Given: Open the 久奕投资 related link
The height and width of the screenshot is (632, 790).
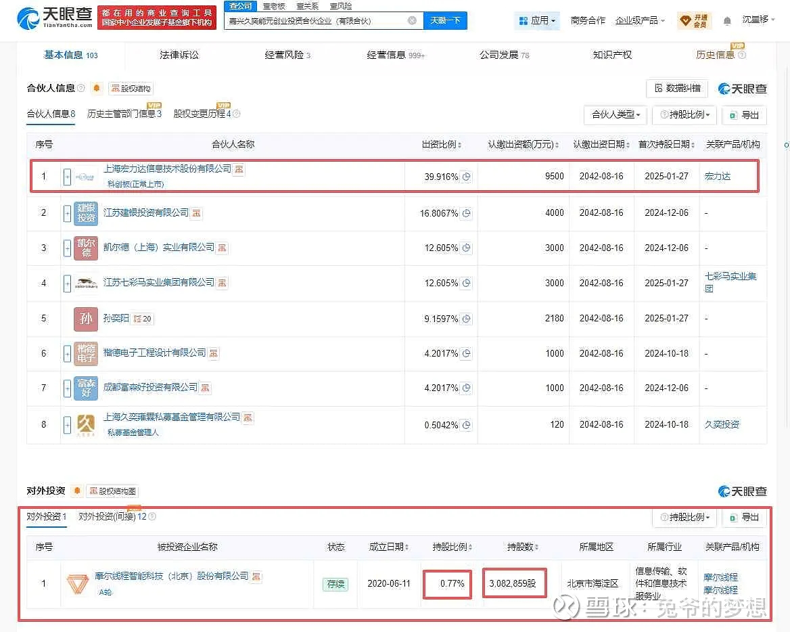Looking at the screenshot, I should [x=722, y=424].
